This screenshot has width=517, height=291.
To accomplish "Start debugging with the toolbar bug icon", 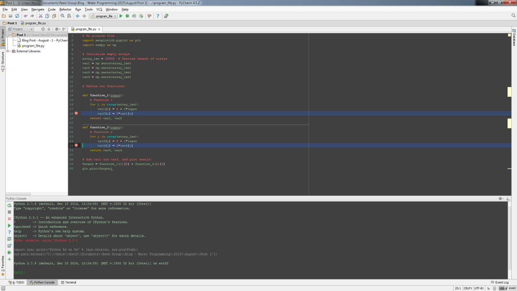I will (x=127, y=16).
